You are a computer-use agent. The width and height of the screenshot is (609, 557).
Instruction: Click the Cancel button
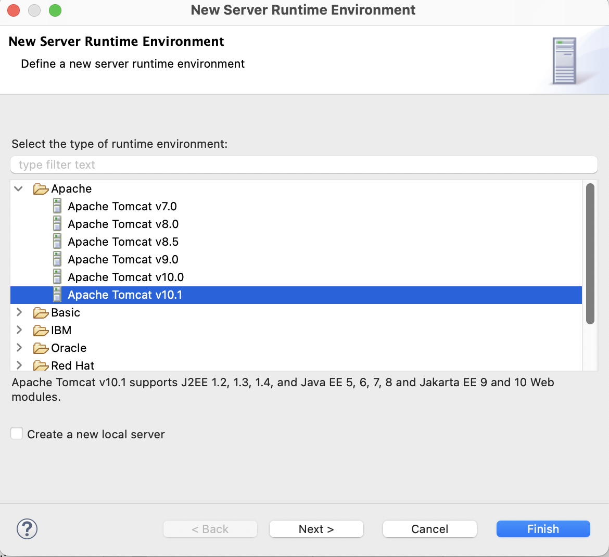click(429, 529)
